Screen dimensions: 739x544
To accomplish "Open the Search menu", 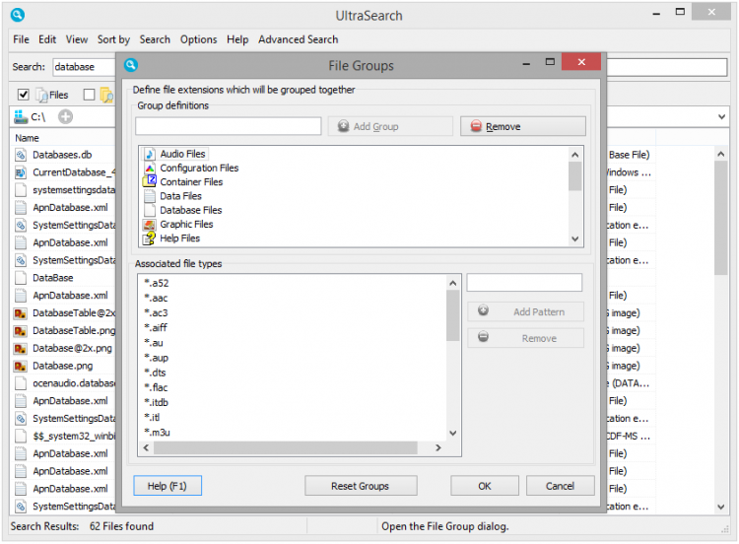I will point(155,39).
